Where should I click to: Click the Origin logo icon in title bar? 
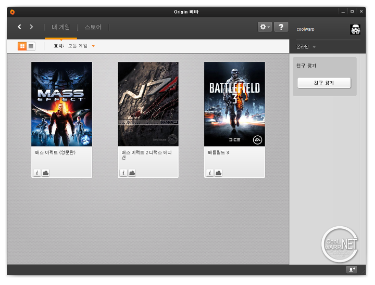pyautogui.click(x=12, y=12)
